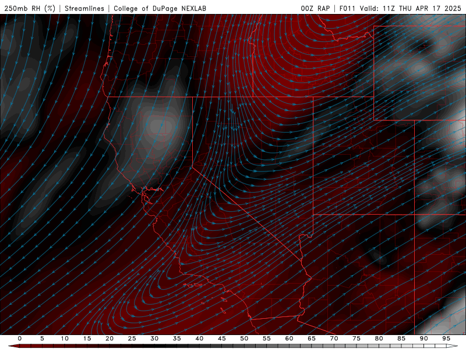Click the "F011" forecast hour text
The width and height of the screenshot is (466, 349).
[x=347, y=8]
